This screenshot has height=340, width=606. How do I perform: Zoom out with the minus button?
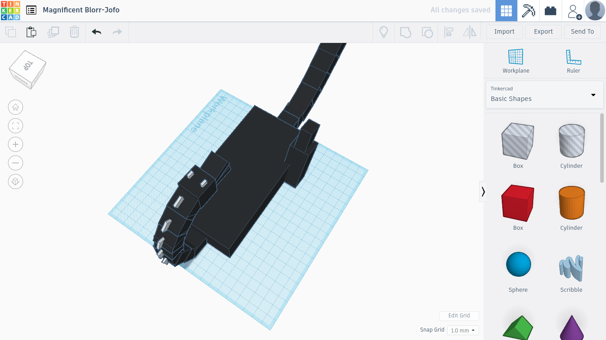(x=16, y=163)
